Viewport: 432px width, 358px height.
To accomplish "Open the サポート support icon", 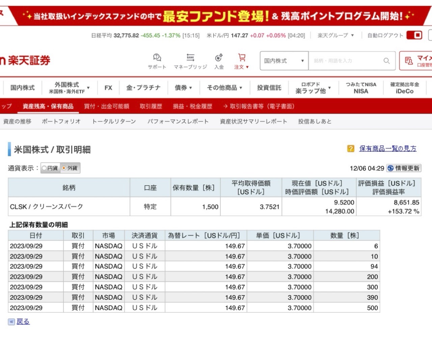I will (157, 61).
